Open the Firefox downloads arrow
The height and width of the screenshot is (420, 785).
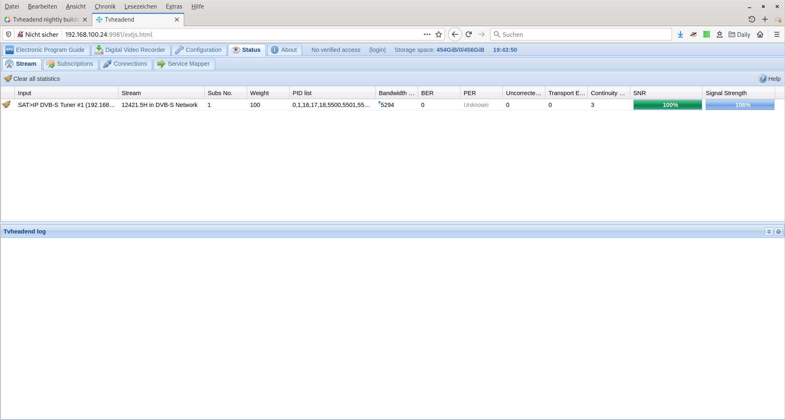click(x=680, y=35)
